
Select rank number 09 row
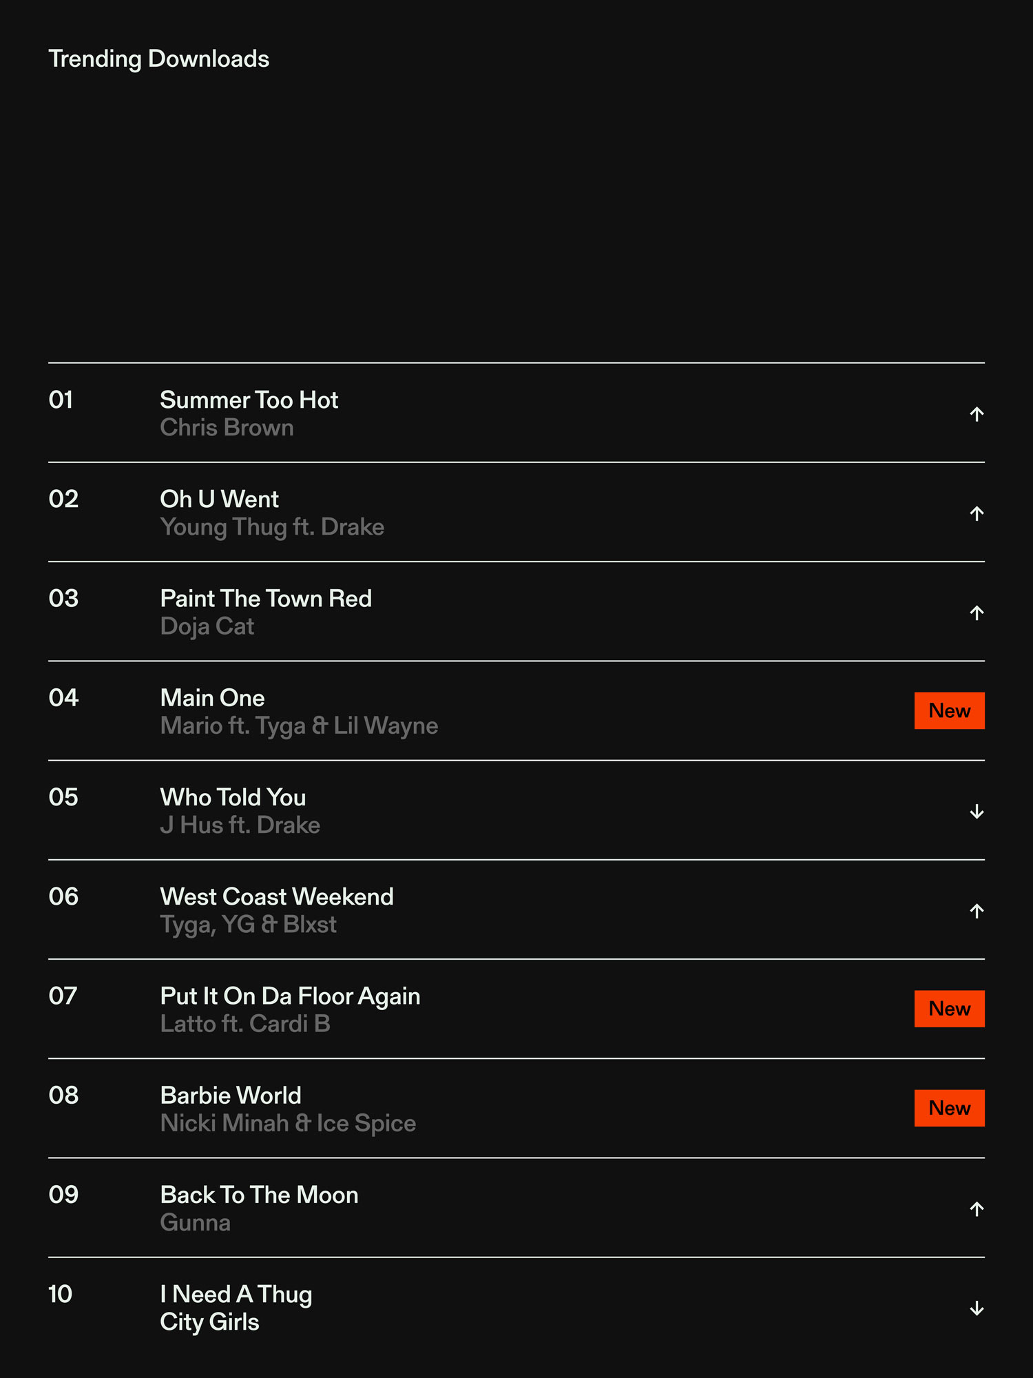tap(63, 1195)
